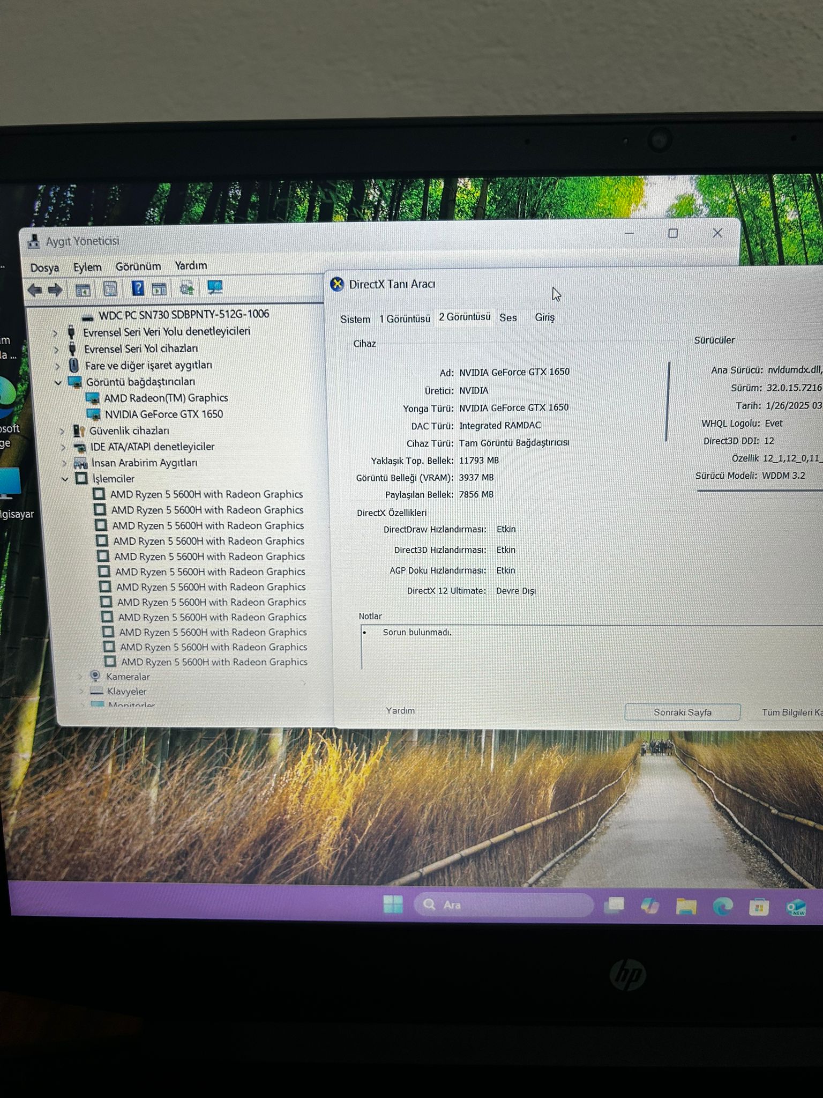Switch to the 1 Görüntüsü tab
823x1098 pixels.
[405, 318]
